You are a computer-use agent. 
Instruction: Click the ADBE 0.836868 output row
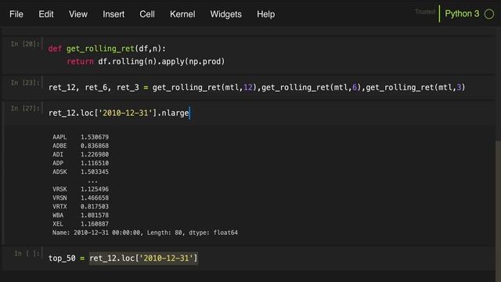tap(81, 146)
